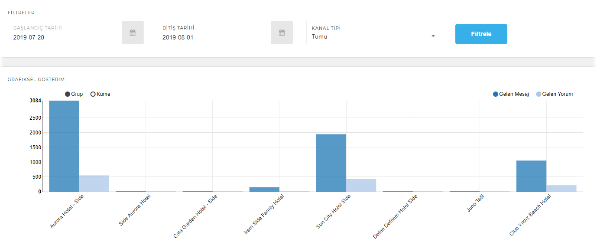Image resolution: width=597 pixels, height=242 pixels.
Task: Open the start date calendar picker
Action: pos(133,33)
